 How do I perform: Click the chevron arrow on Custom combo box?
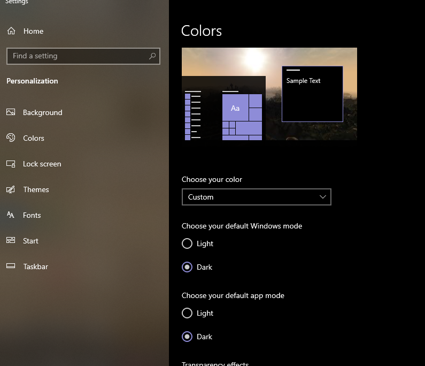pos(323,197)
